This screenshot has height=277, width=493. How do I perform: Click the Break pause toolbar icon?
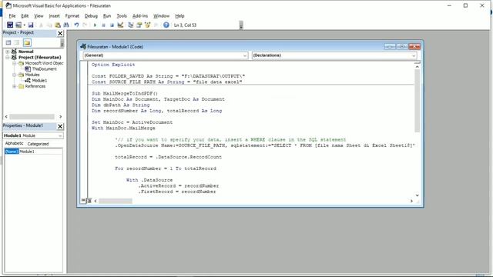(x=103, y=25)
